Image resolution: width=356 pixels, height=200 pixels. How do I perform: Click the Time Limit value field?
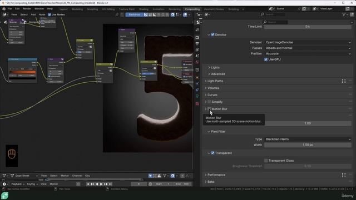(308, 27)
